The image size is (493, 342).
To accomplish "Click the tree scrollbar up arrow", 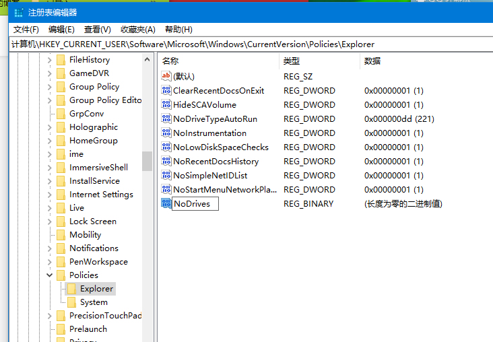I will coord(147,59).
